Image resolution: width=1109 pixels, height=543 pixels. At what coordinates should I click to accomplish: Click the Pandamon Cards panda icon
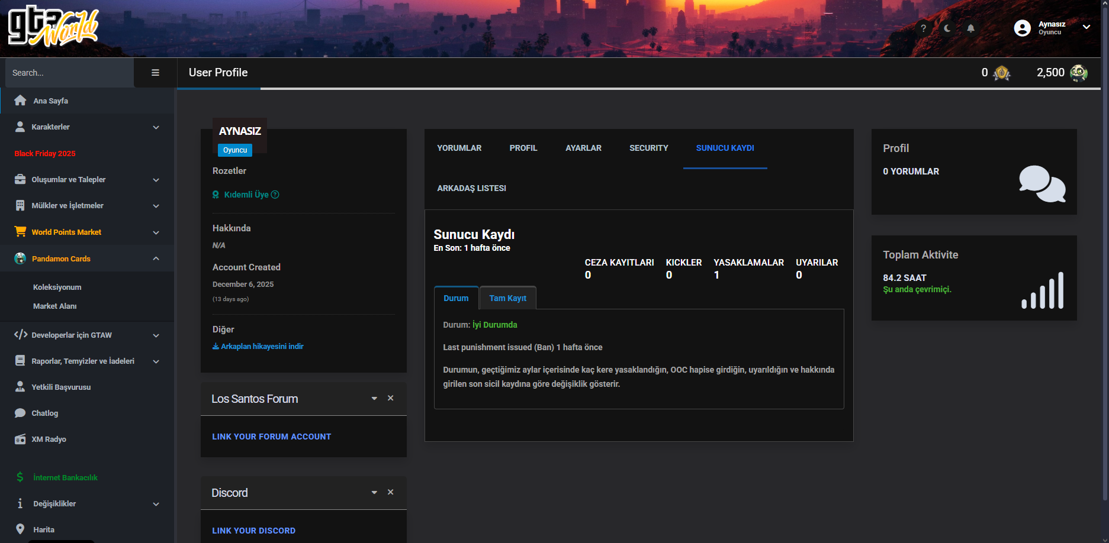coord(20,258)
